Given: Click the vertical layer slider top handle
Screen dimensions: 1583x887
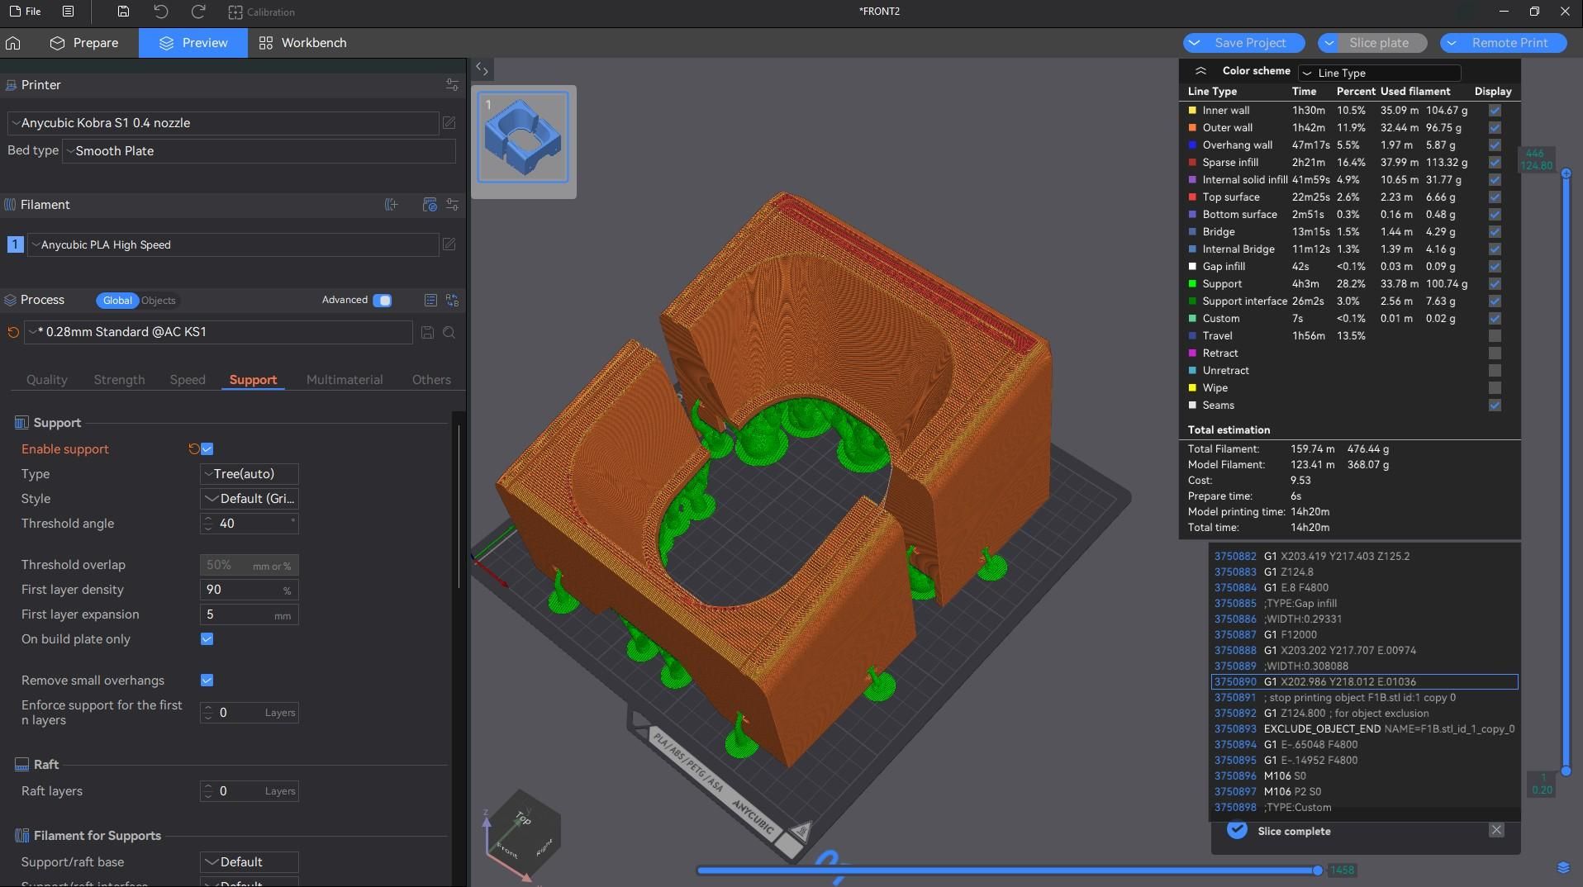Looking at the screenshot, I should 1565,173.
